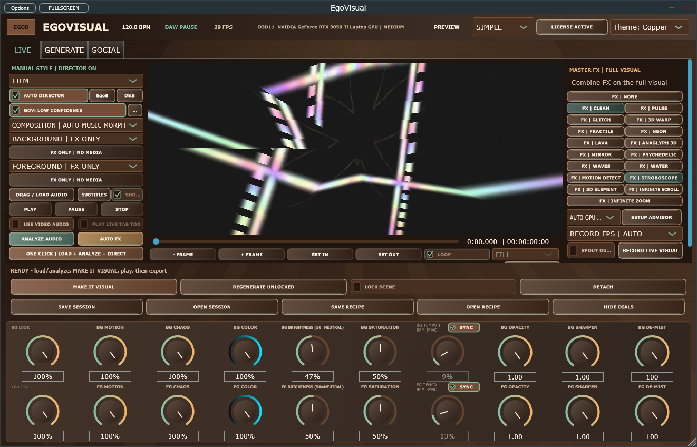Click Analyze Audio

(42, 239)
